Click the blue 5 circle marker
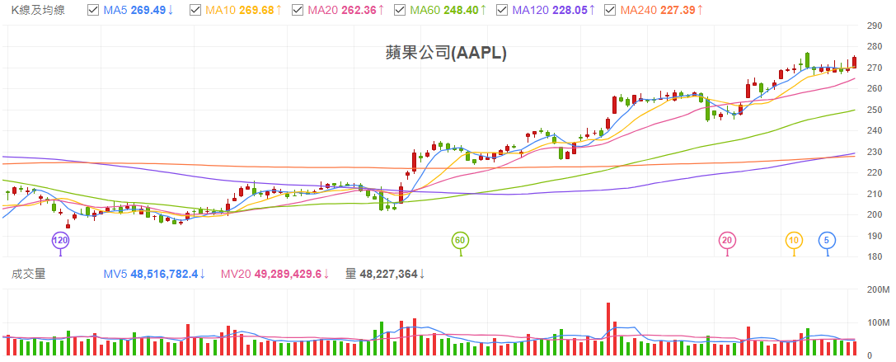 click(x=827, y=240)
